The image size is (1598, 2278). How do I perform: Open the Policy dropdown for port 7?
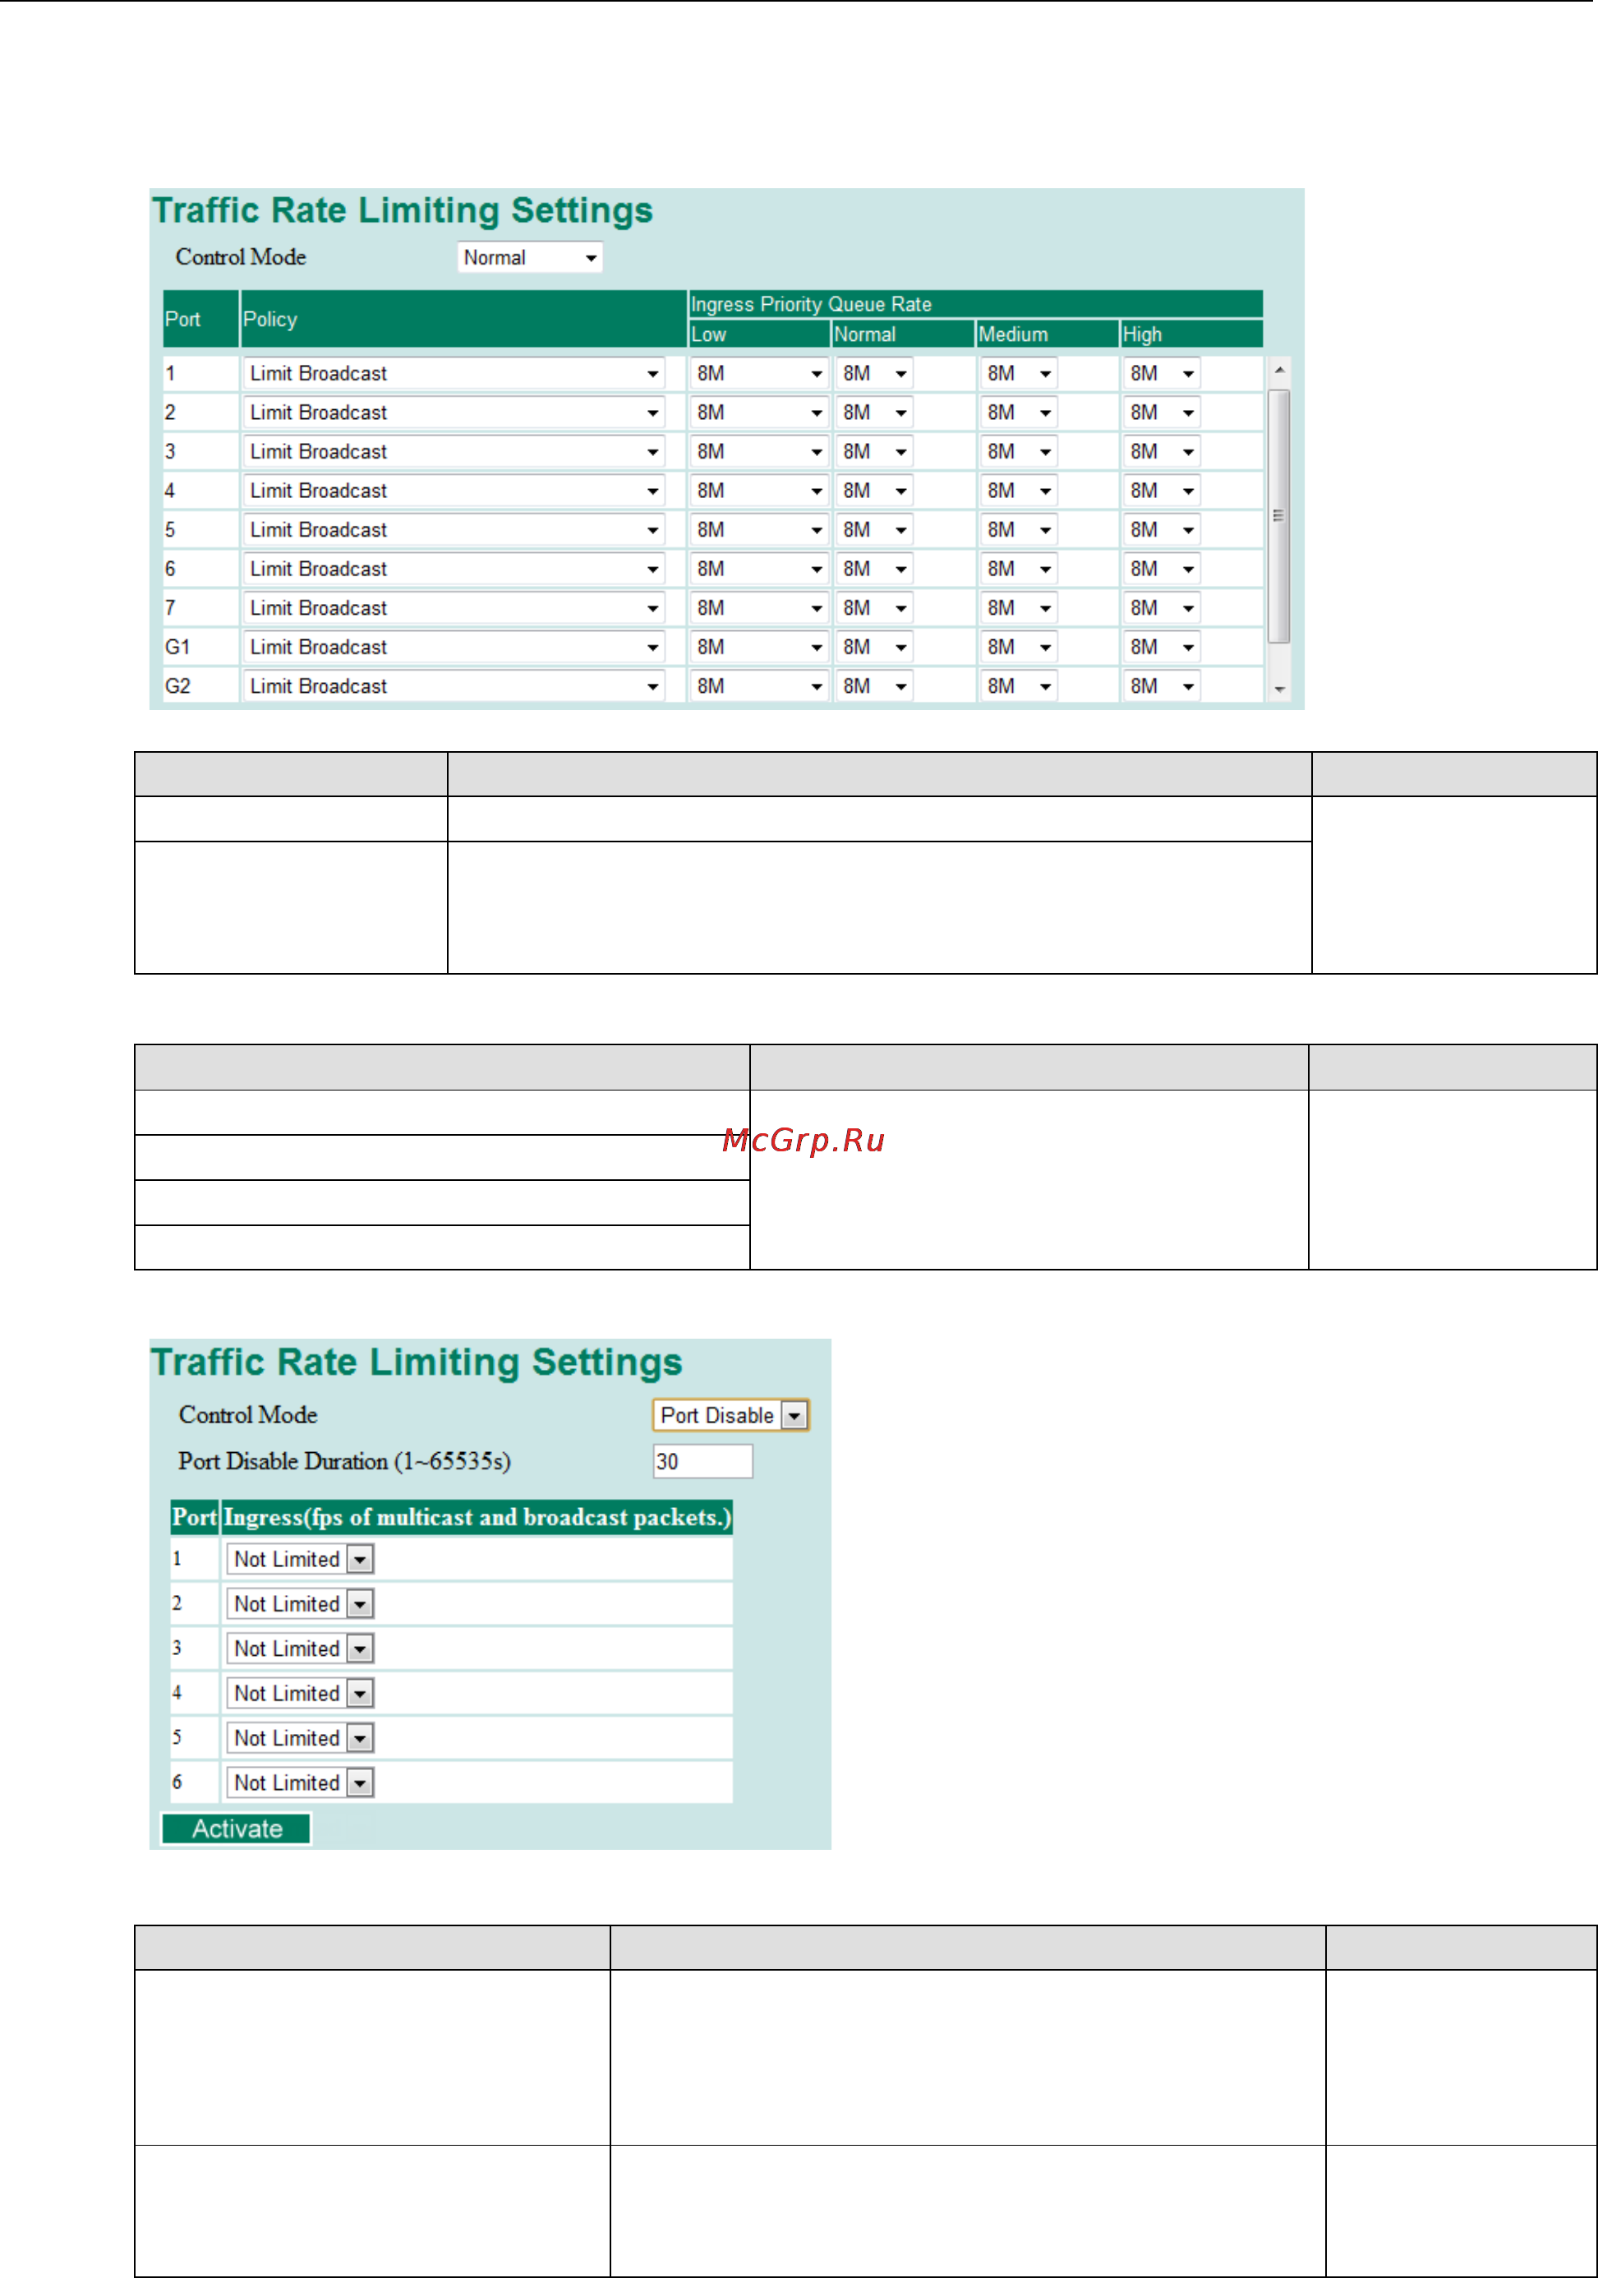(454, 608)
